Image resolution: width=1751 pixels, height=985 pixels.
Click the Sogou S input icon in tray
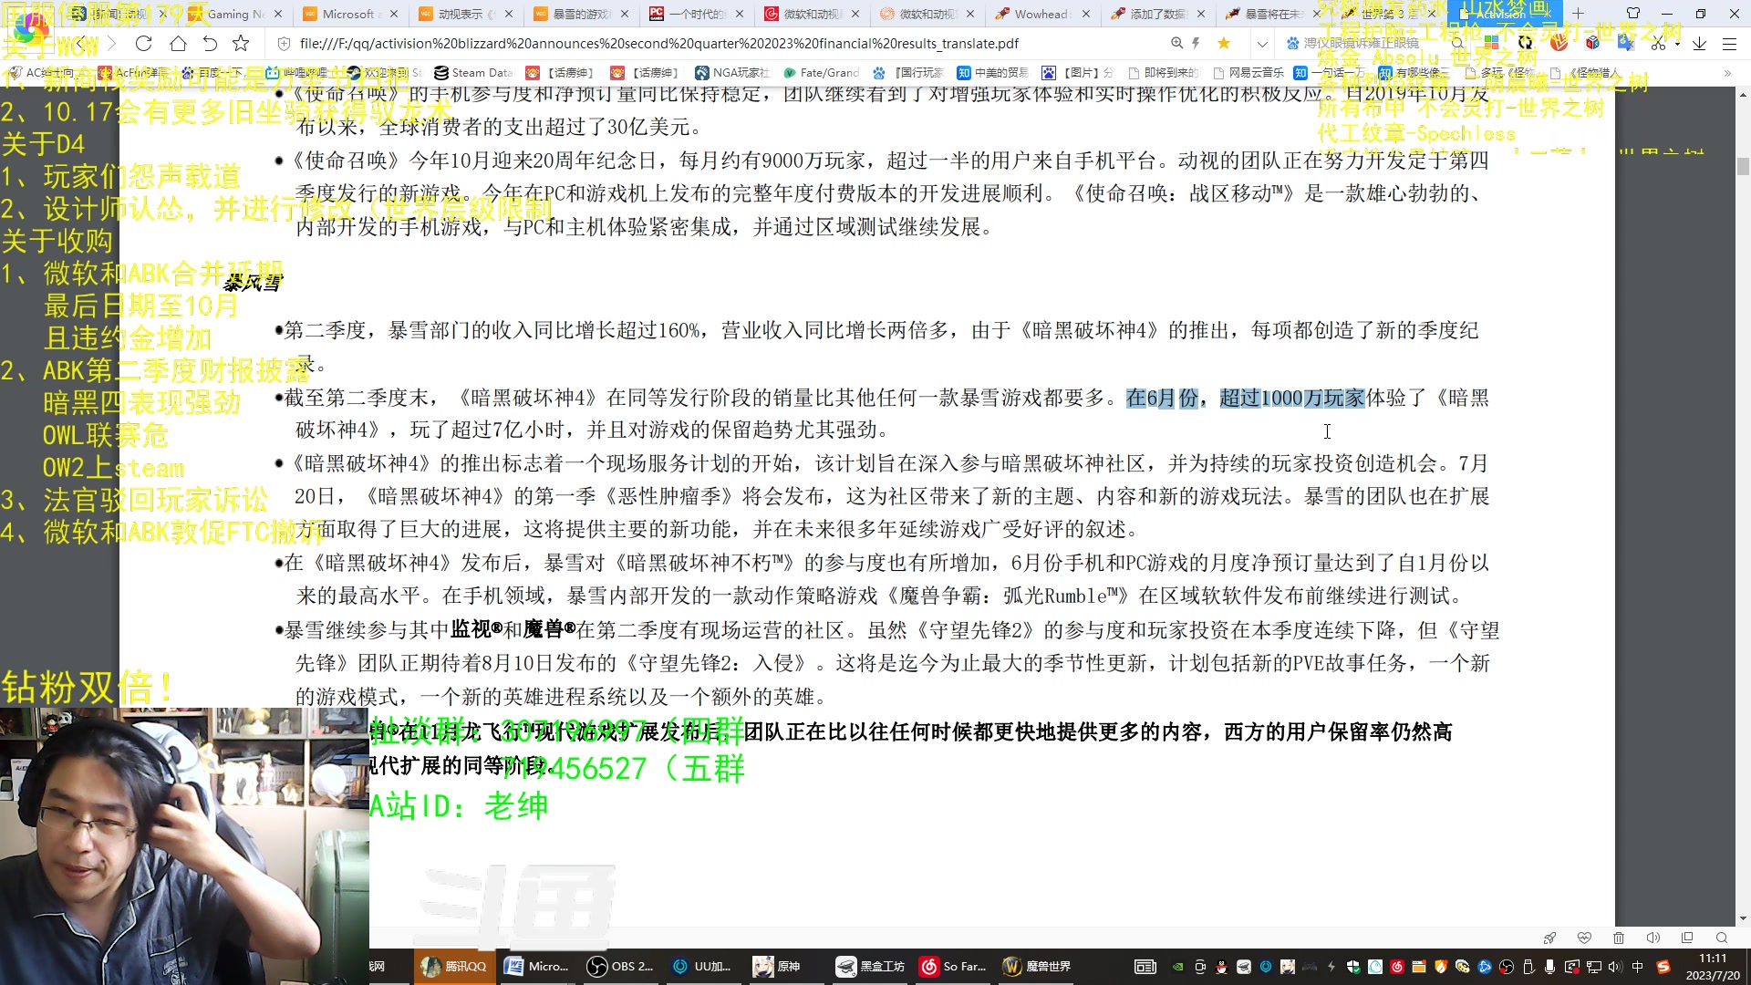[1663, 967]
